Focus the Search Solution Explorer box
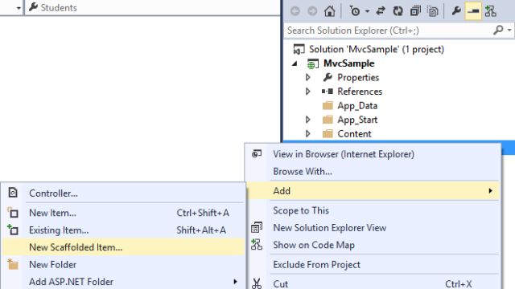Viewport: 515px width, 289px height. point(388,31)
